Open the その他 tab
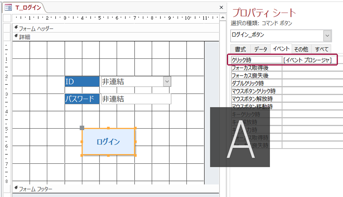This screenshot has width=343, height=197. tap(301, 49)
